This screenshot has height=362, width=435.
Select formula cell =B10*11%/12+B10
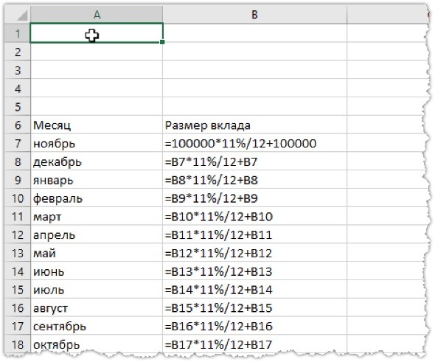tap(254, 216)
